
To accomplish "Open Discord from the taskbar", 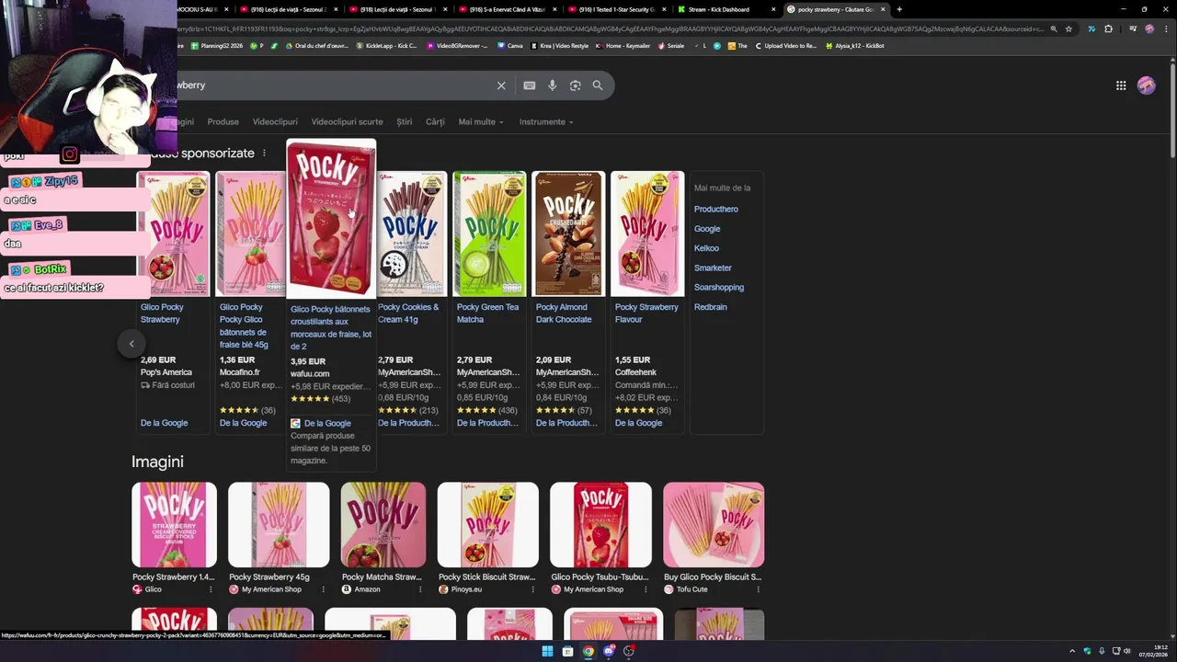I will coord(609,651).
